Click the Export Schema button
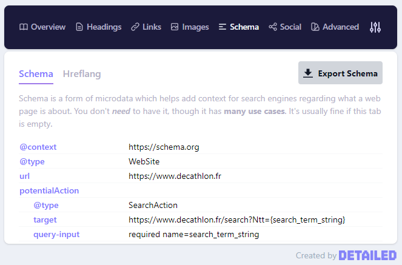This screenshot has width=402, height=265. tap(340, 73)
